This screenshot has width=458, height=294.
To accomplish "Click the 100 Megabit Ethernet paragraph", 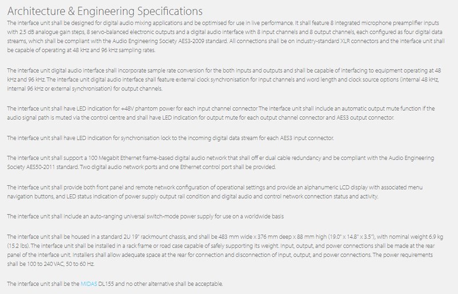I will (x=220, y=162).
